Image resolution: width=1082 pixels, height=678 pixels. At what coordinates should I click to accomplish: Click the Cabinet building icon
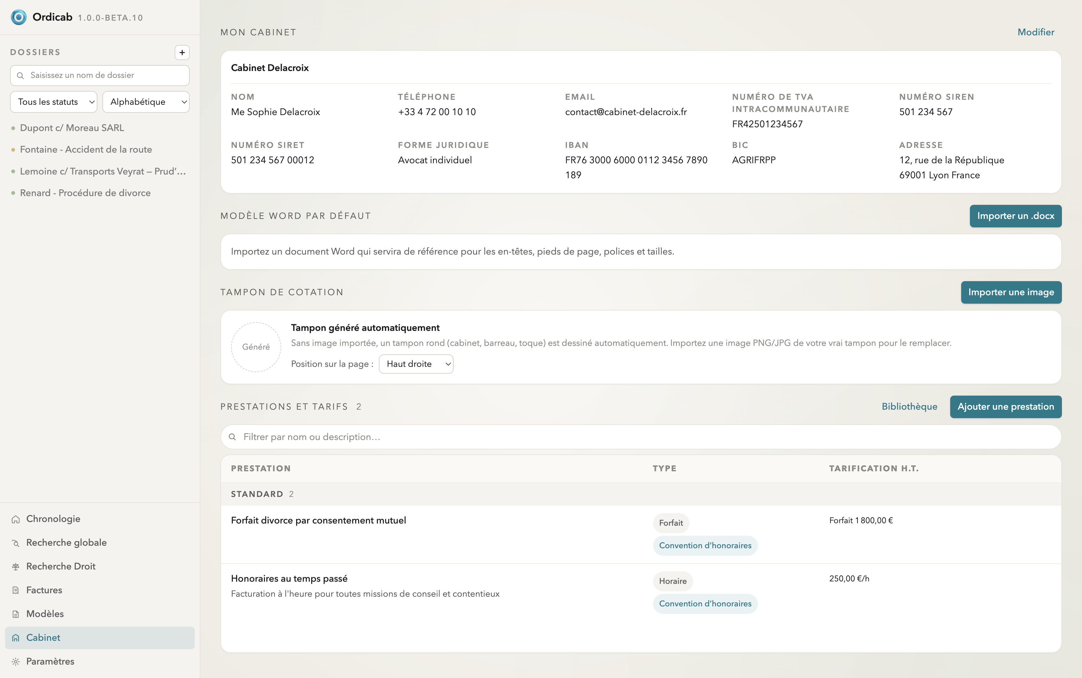[16, 638]
